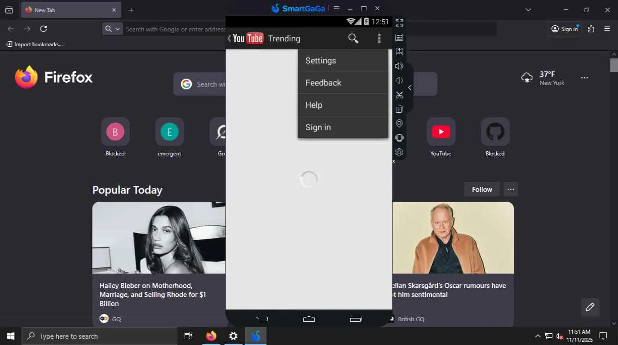Collapse the SmartGaGa side toolbar arrow
Screen dimensions: 618x345
410,88
